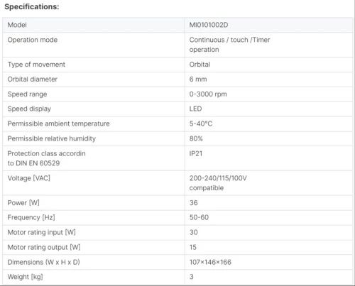Click the LED speed display value

195,109
